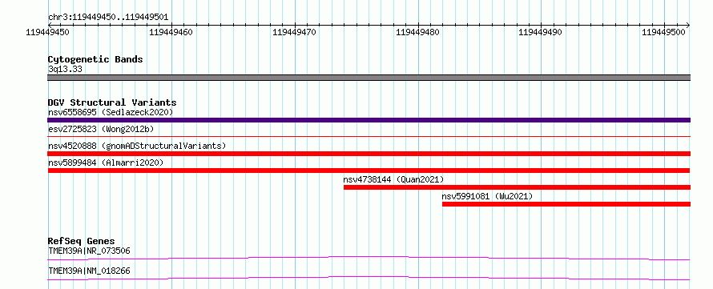
Task: Click the nsv5899484 (Almarri2020) label
Action: (x=106, y=163)
